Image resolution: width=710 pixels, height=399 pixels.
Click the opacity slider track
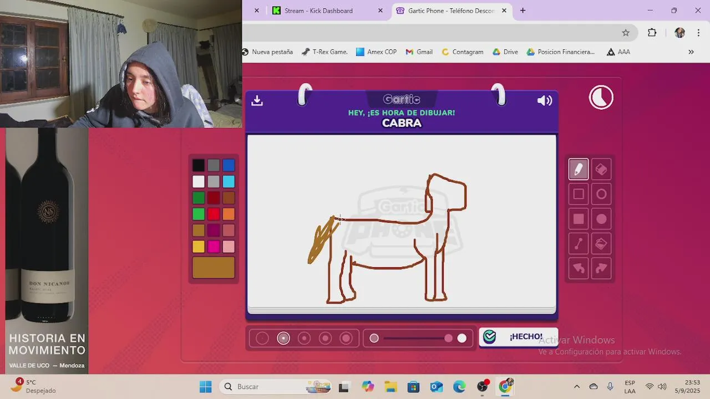[418, 338]
